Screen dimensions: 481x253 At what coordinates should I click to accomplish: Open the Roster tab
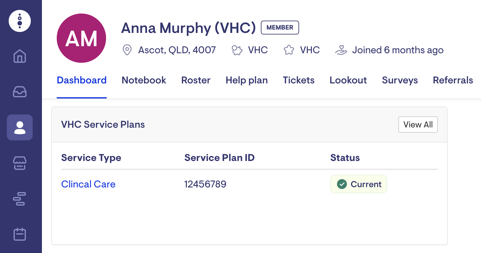click(x=196, y=80)
